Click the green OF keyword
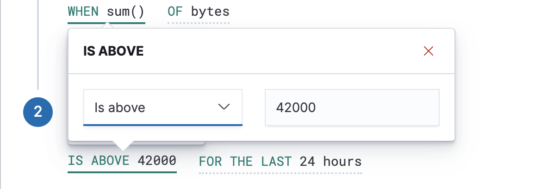This screenshot has height=189, width=535. point(175,12)
